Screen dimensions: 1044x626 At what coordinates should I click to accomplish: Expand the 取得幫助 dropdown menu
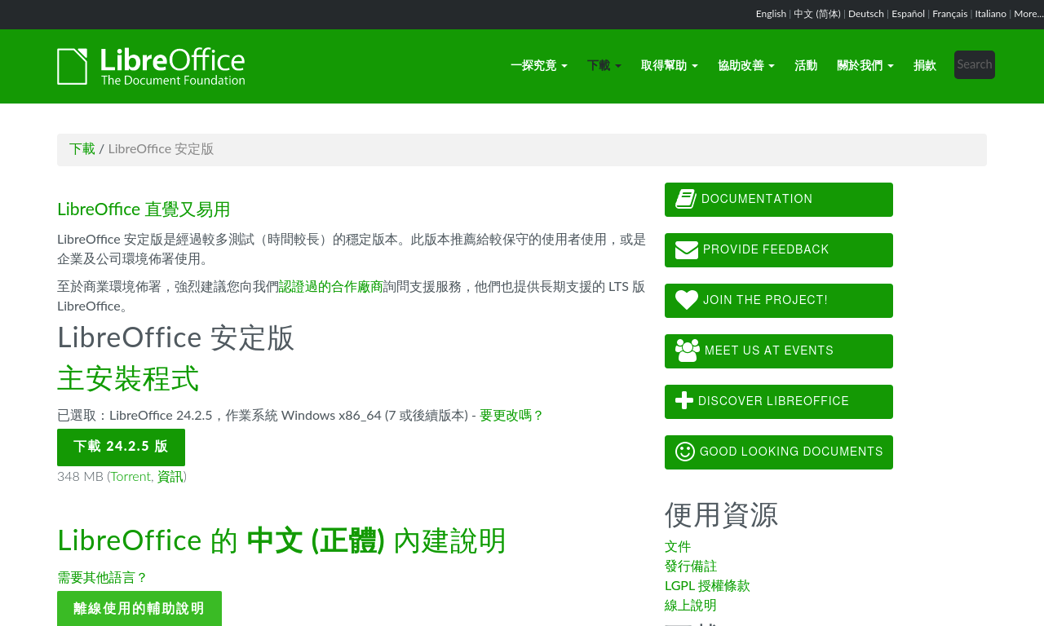[x=670, y=65]
